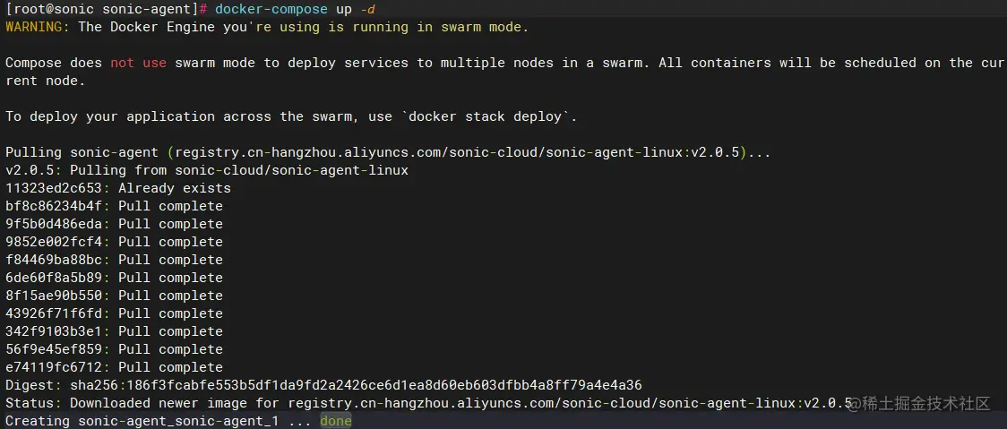Click layer ID '9f5b0d486eda'

click(x=53, y=224)
